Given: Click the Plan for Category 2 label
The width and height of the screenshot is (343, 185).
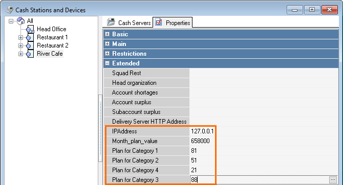Looking at the screenshot, I should click(x=135, y=160).
